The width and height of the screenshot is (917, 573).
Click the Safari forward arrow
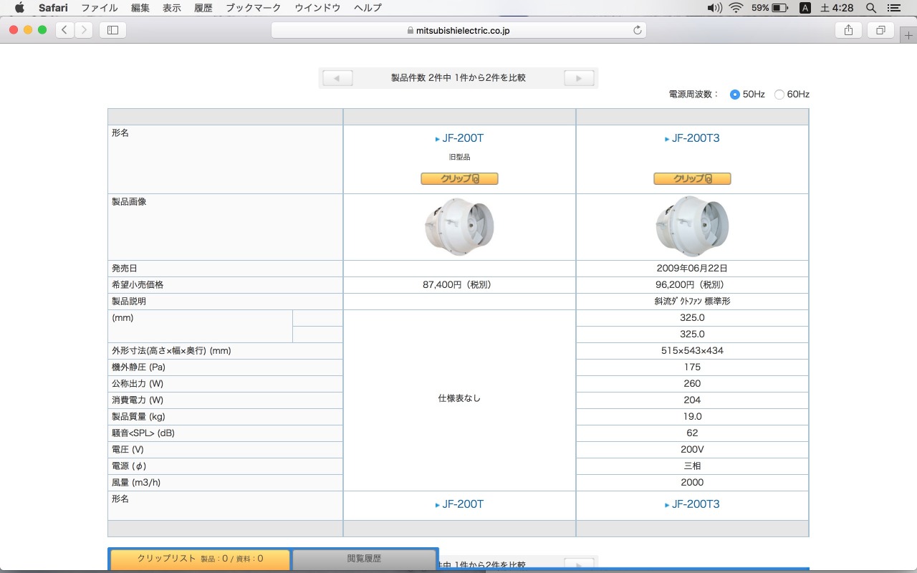(x=85, y=30)
